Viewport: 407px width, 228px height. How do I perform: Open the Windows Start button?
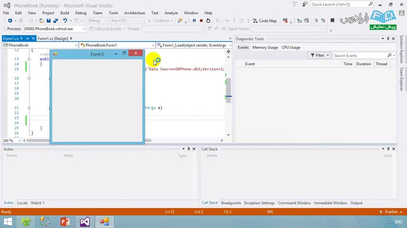point(8,222)
